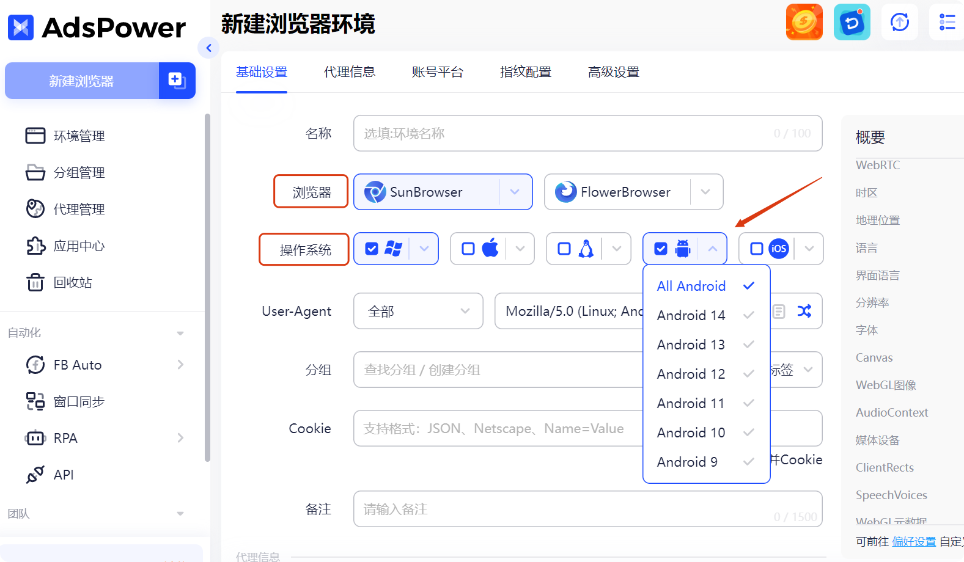Expand the SunBrowser version dropdown arrow
Viewport: 964px width, 562px height.
point(515,192)
